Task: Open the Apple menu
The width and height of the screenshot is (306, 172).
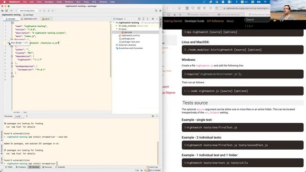Action: 4,2
